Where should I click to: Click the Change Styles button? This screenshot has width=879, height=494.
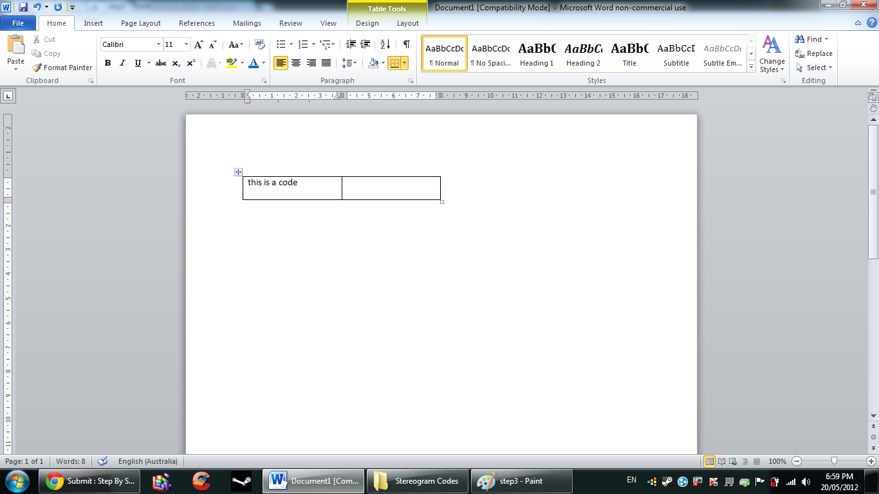[x=771, y=57]
